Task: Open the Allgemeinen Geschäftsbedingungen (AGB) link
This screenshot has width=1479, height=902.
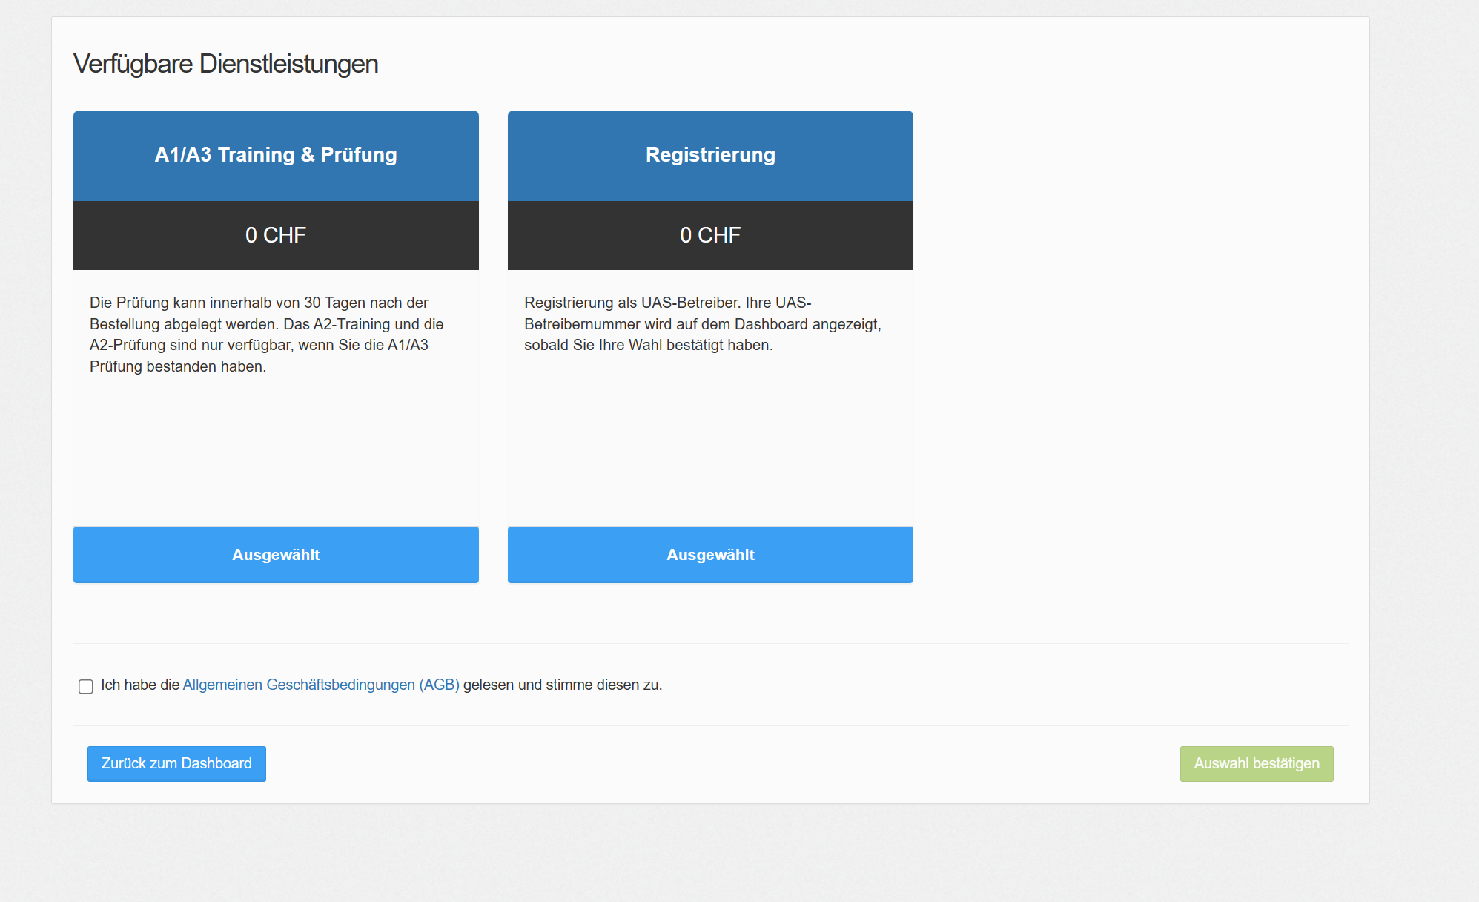Action: coord(320,685)
